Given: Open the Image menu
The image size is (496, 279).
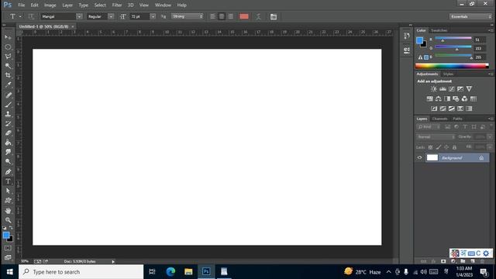Looking at the screenshot, I should tap(50, 5).
